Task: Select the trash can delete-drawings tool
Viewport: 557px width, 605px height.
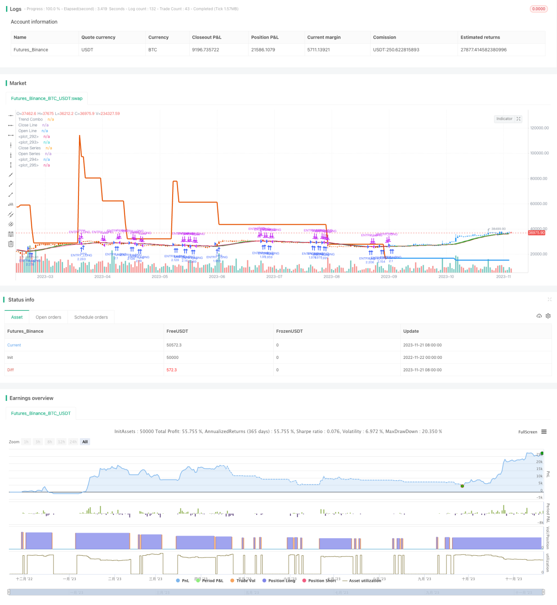Action: click(x=11, y=244)
